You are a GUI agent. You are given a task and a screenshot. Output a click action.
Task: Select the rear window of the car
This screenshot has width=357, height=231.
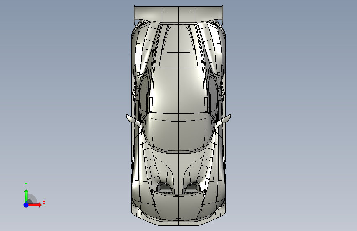pos(179,40)
